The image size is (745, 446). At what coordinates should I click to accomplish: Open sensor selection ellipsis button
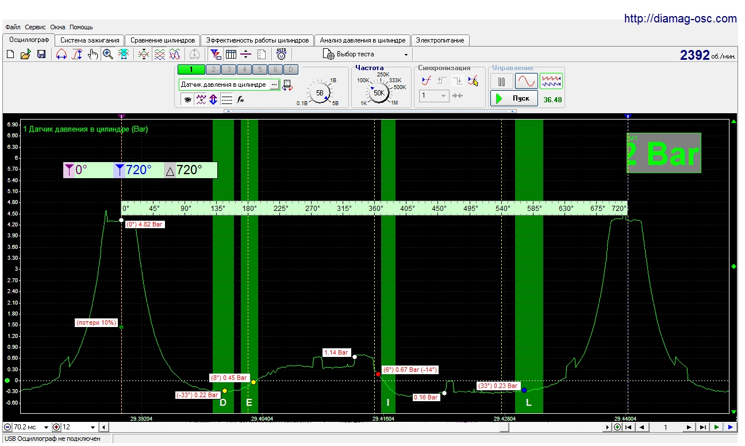pyautogui.click(x=274, y=84)
